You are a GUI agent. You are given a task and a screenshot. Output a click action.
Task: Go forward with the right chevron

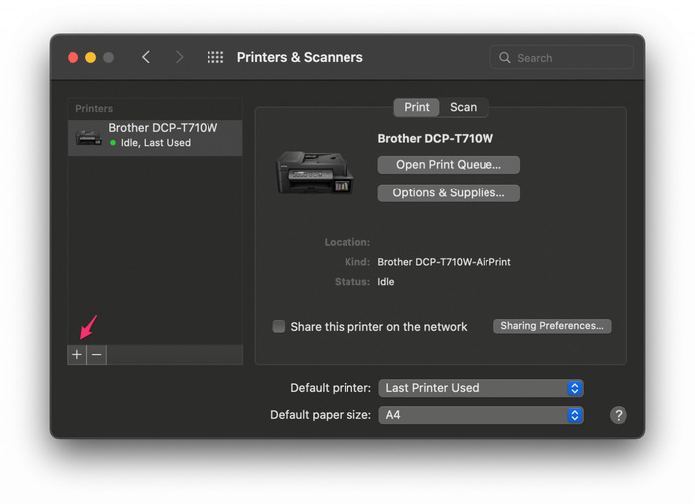179,57
